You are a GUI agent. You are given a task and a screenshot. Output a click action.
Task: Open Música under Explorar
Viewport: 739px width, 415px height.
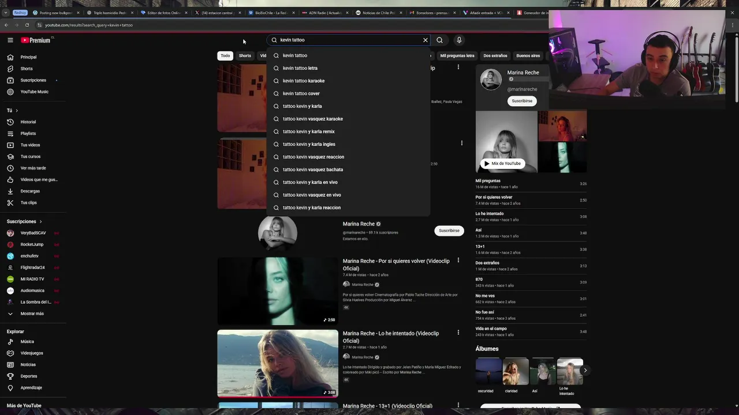click(27, 342)
